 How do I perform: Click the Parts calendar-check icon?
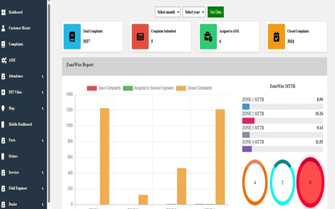coord(3,140)
